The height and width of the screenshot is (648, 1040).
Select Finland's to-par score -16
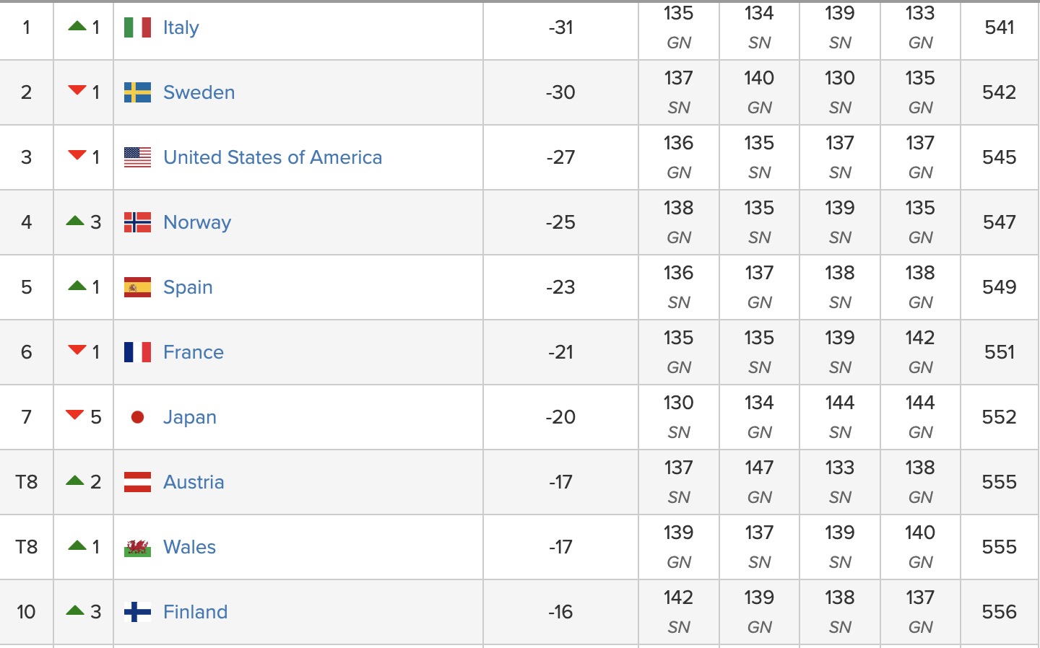click(x=560, y=612)
